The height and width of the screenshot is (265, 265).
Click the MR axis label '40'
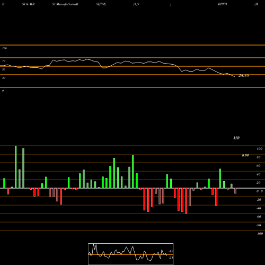tap(259, 174)
